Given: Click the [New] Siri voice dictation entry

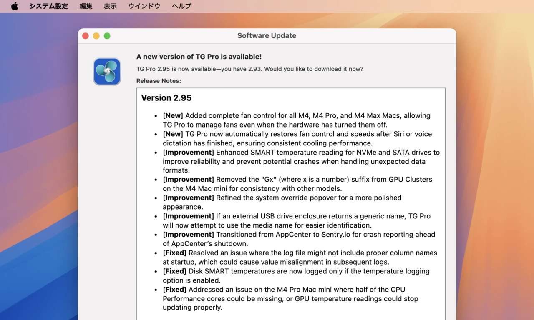Looking at the screenshot, I should click(x=296, y=138).
